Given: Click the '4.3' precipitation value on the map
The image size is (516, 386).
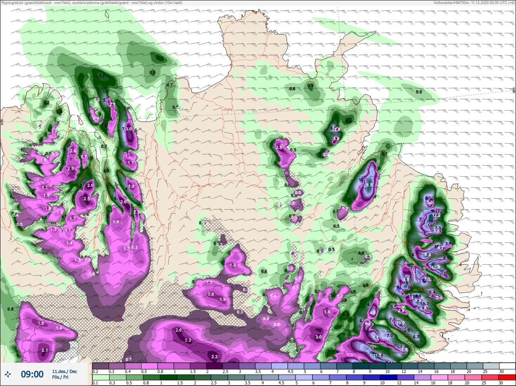Looking at the screenshot, I should (x=368, y=323).
